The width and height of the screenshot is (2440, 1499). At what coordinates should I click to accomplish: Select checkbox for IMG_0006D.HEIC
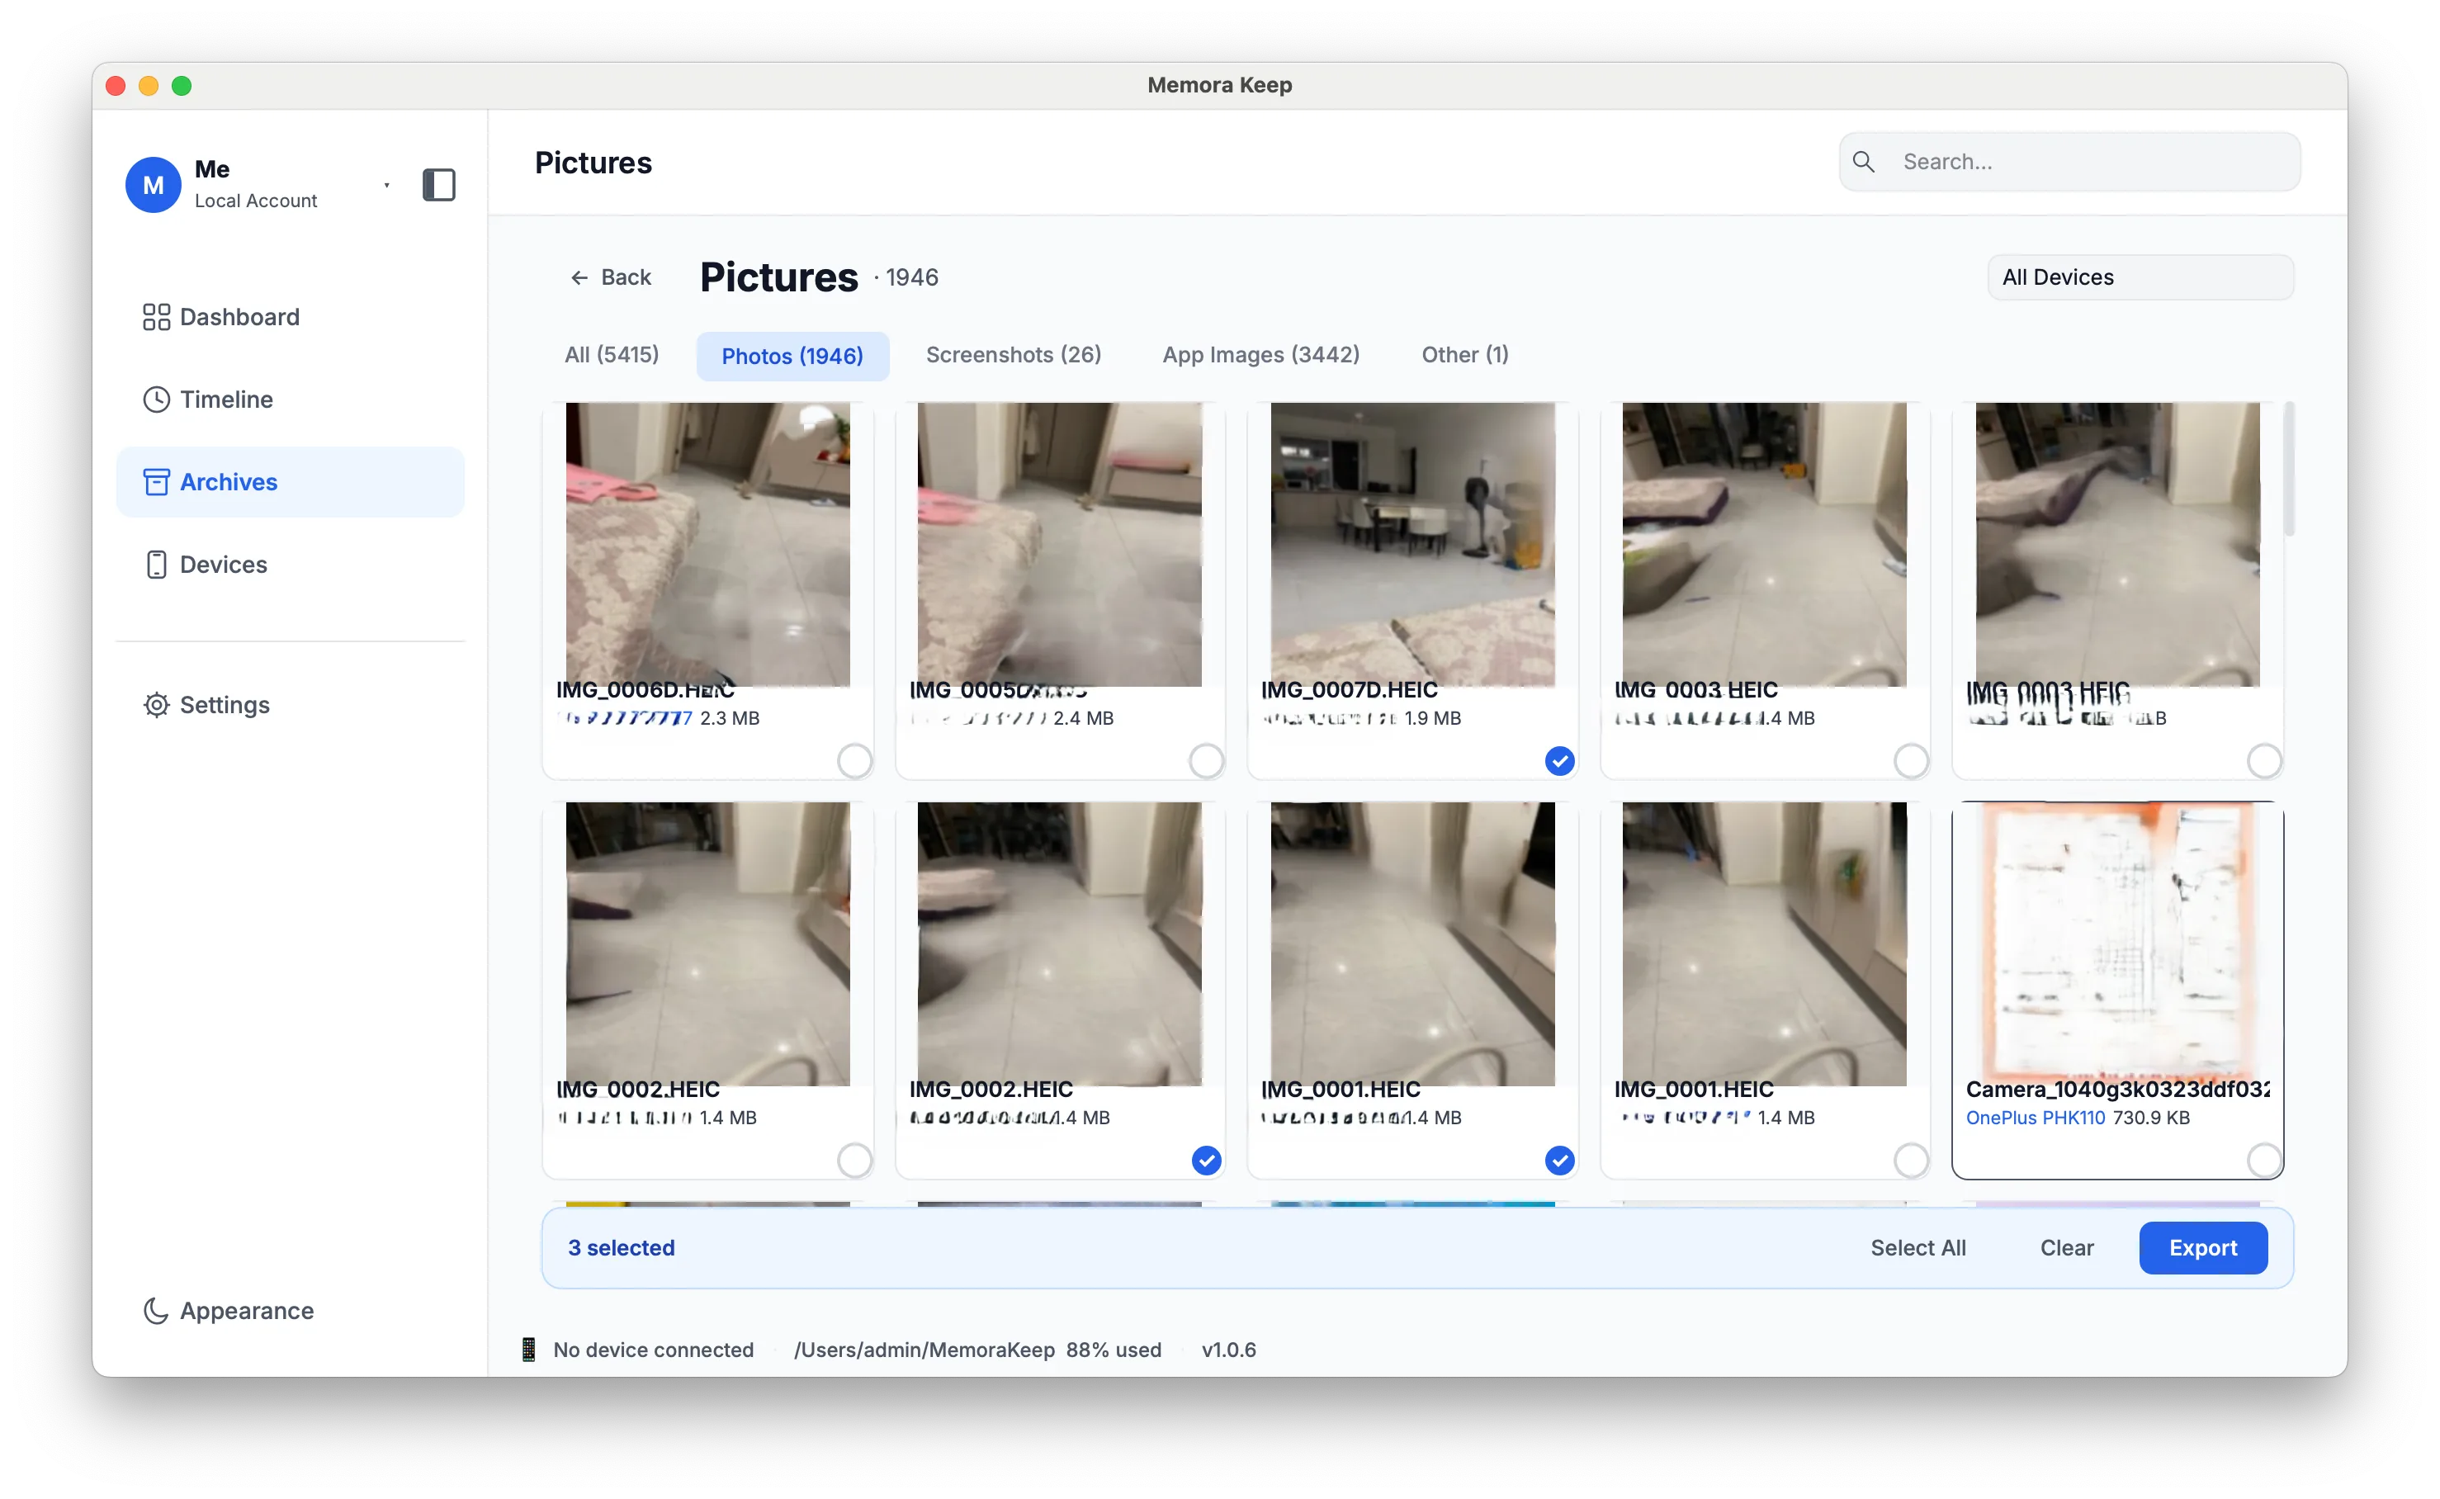coord(854,761)
